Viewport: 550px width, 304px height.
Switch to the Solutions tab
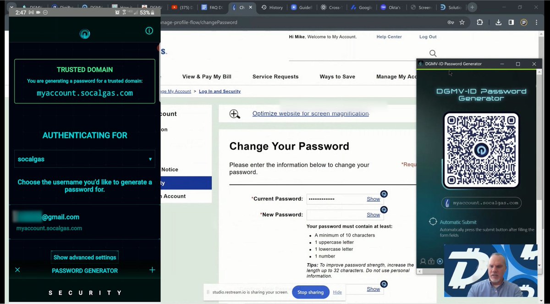click(451, 7)
